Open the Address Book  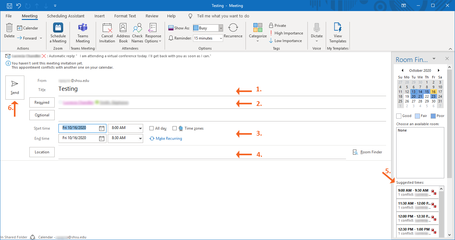tap(123, 28)
